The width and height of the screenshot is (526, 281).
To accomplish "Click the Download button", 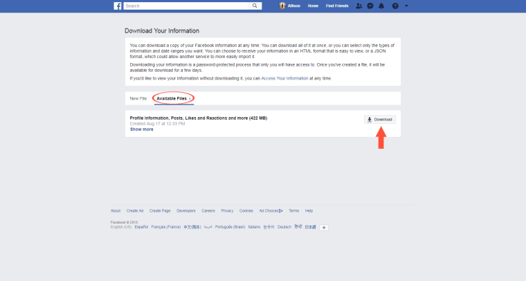I will 380,119.
